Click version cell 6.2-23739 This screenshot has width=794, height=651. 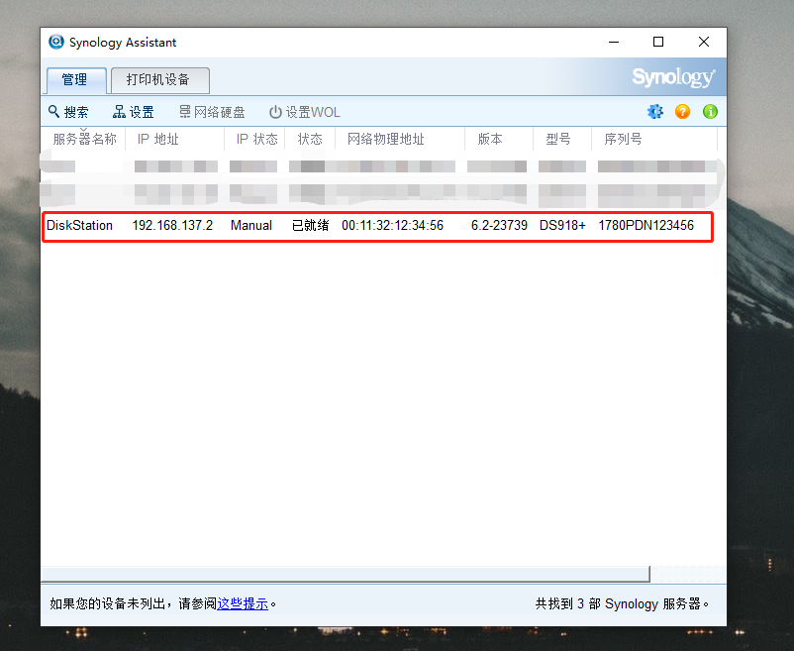[499, 226]
